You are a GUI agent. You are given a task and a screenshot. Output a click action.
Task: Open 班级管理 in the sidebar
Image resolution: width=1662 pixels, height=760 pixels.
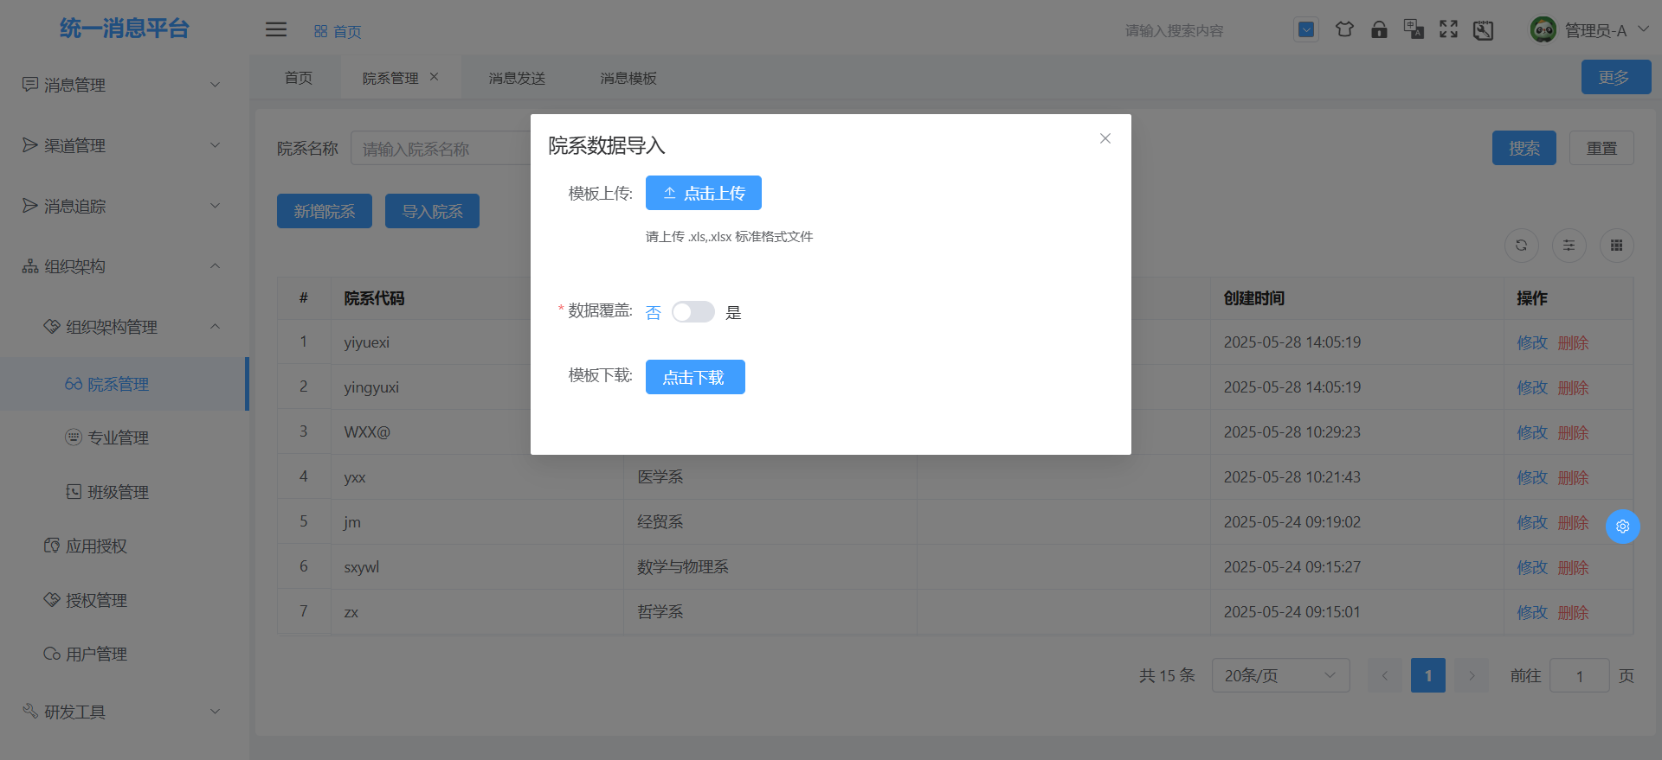click(x=125, y=492)
